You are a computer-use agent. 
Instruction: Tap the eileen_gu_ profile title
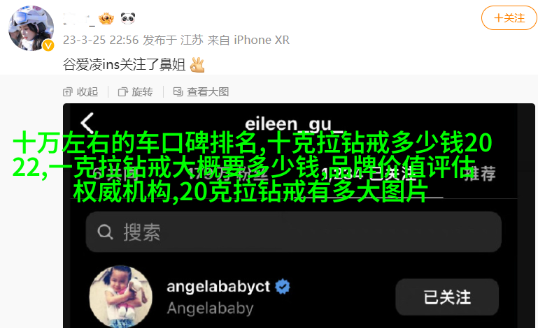pyautogui.click(x=294, y=124)
